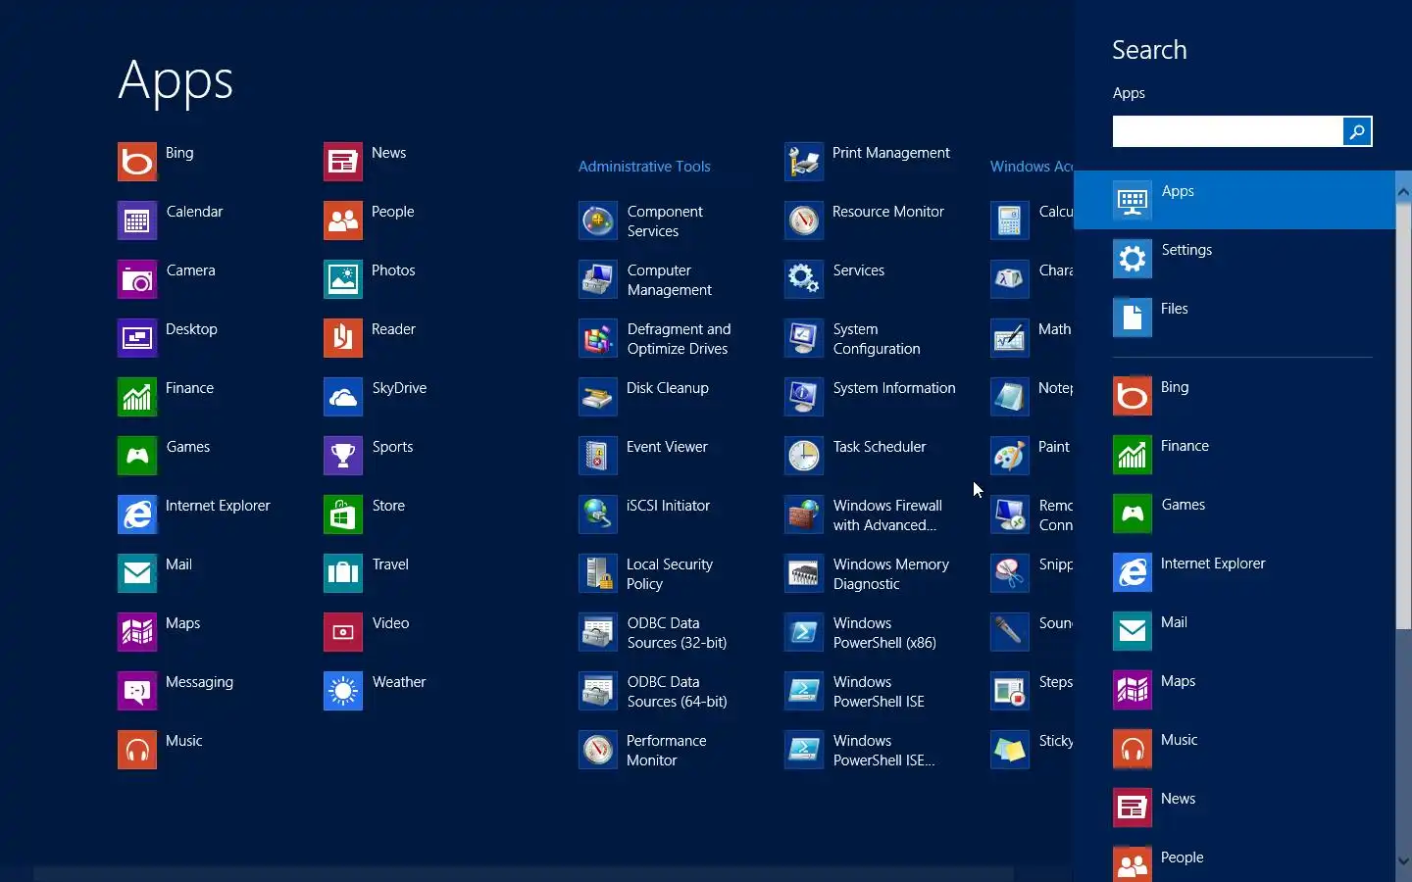This screenshot has height=882, width=1412.
Task: Click the Search pane vertical scrollbar thumb
Action: (1403, 416)
